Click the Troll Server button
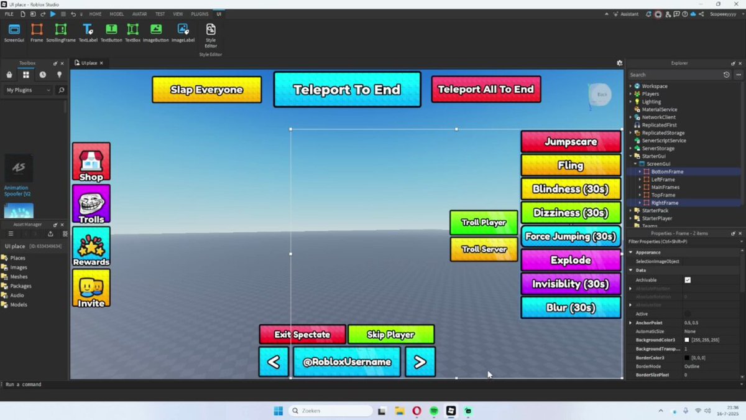Viewport: 746px width, 420px height. 484,249
